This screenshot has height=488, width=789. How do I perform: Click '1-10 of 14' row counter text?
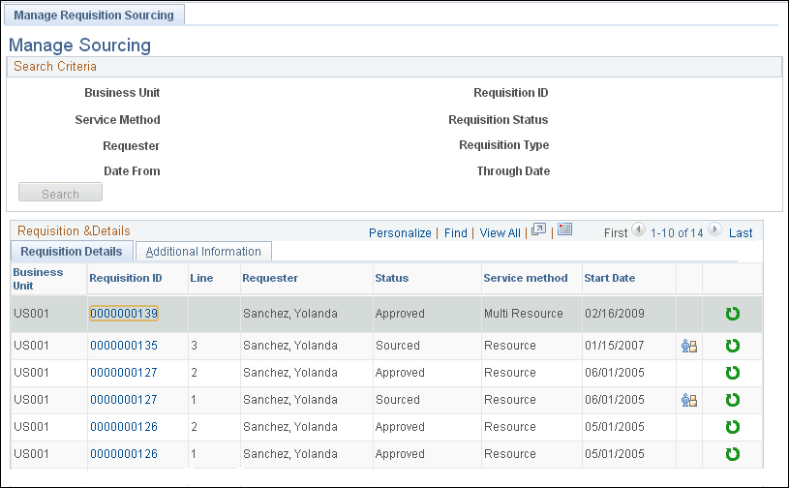click(677, 233)
